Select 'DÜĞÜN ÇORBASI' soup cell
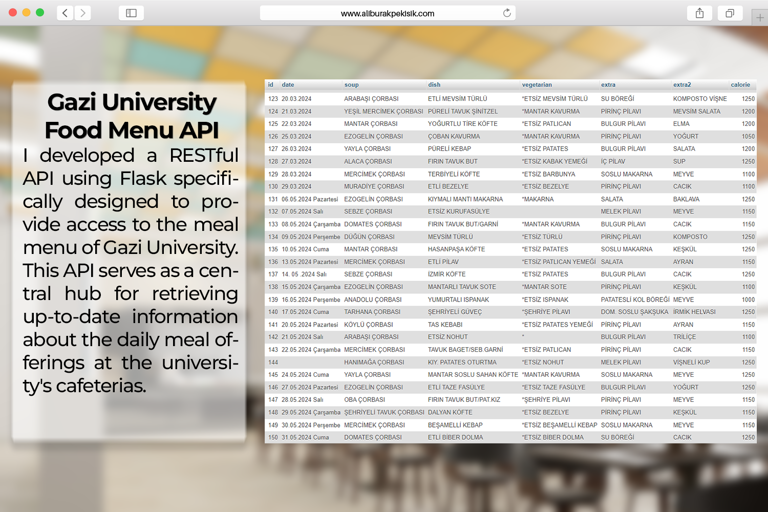Screen dimensions: 768x512 coord(369,237)
